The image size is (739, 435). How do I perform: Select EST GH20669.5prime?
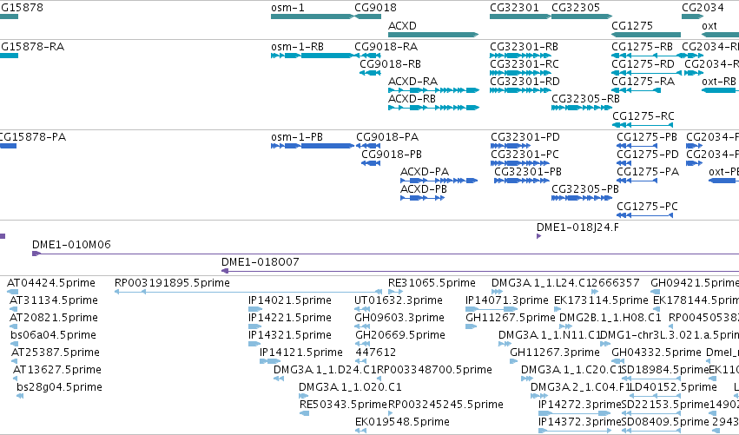(x=362, y=344)
